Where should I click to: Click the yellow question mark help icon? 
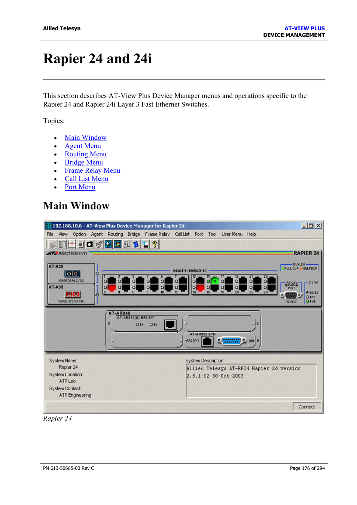tap(155, 244)
